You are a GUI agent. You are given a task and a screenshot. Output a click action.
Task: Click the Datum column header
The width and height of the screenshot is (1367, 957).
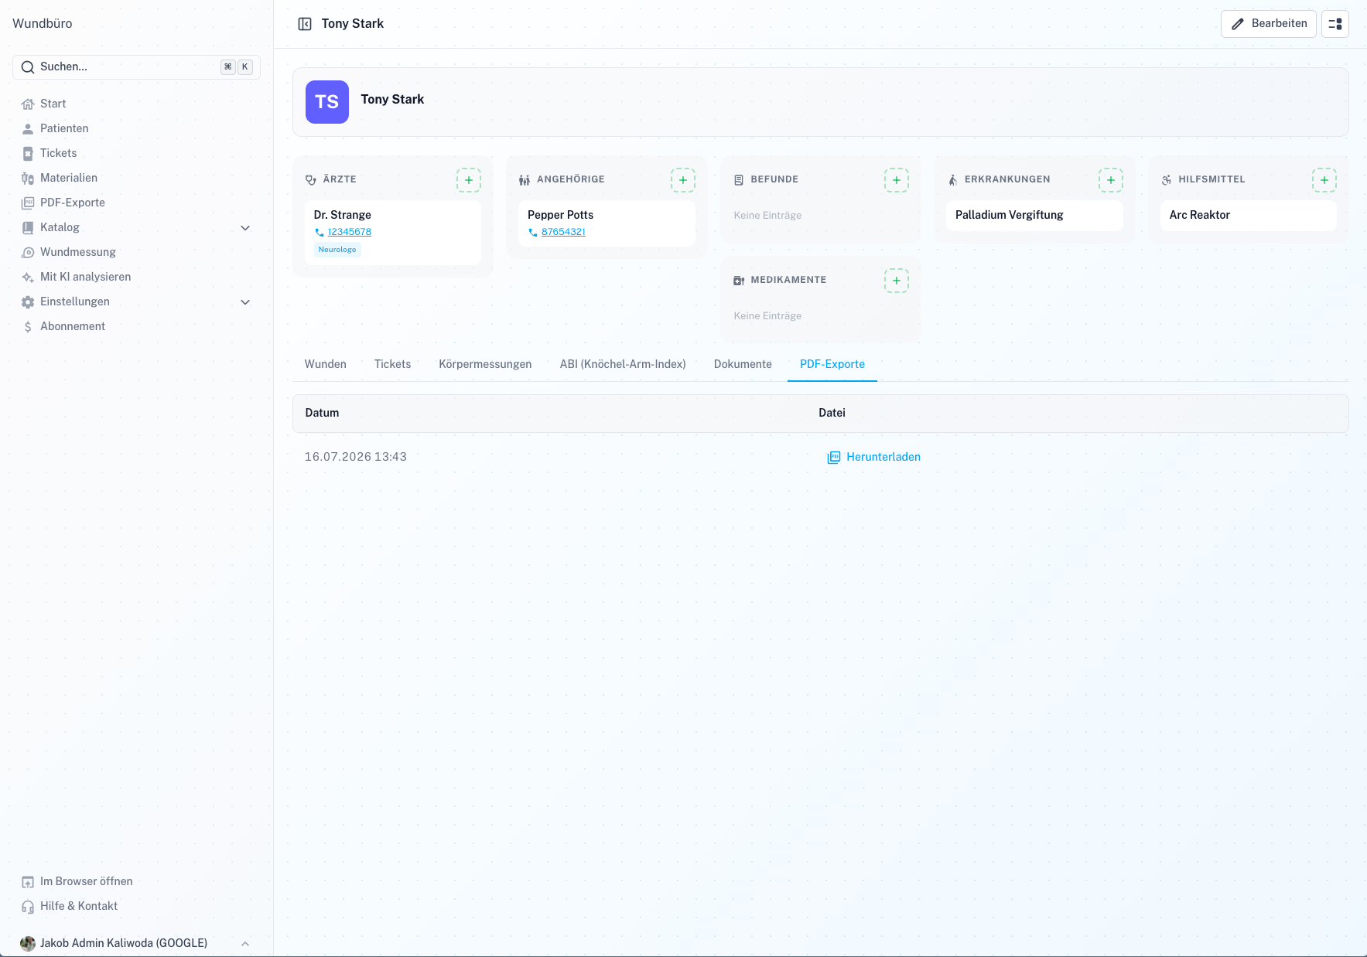pos(322,413)
